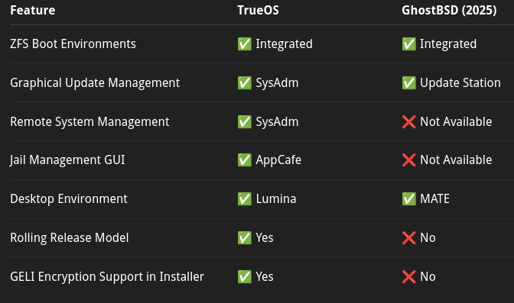Click green checkmark next to AppCafe
This screenshot has height=303, width=514.
pos(245,160)
